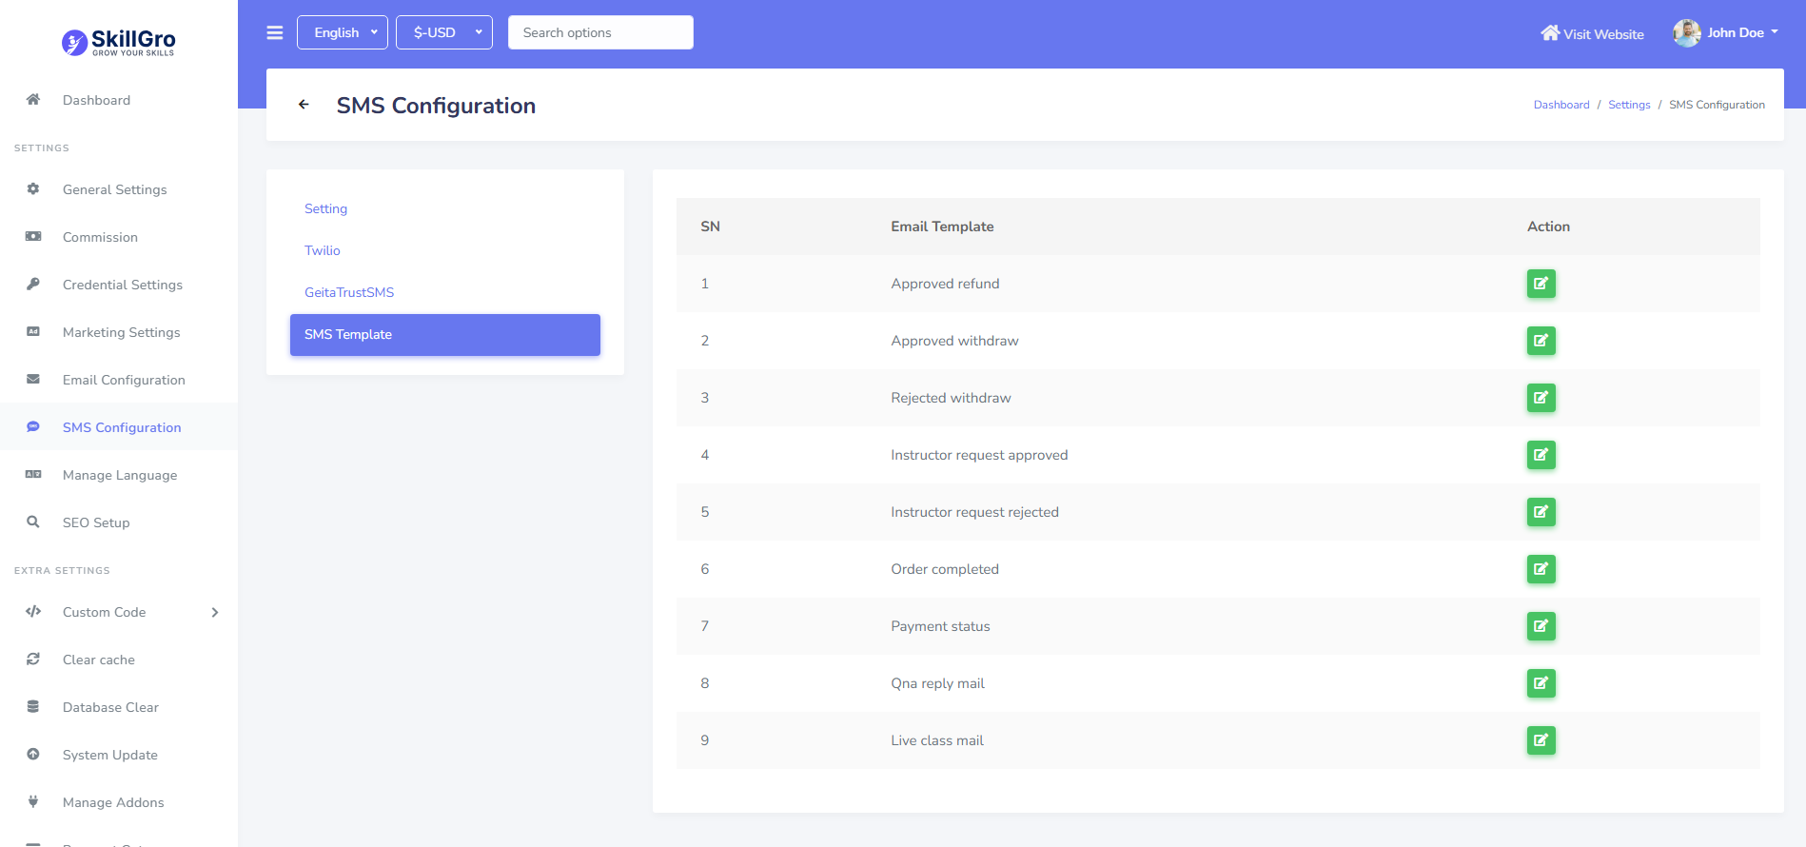1806x847 pixels.
Task: Edit the Order completed template
Action: (1541, 569)
